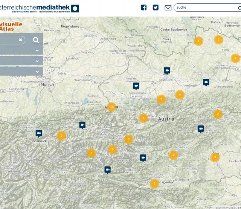Expand the cluster marker labeled 7
Viewport: 241px width, 209px height.
pyautogui.click(x=91, y=153)
